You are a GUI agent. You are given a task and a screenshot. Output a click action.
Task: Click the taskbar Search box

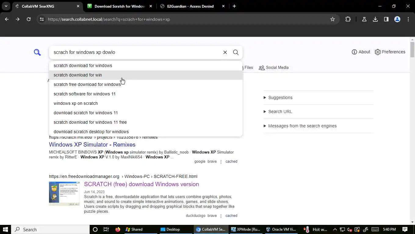tap(50, 229)
